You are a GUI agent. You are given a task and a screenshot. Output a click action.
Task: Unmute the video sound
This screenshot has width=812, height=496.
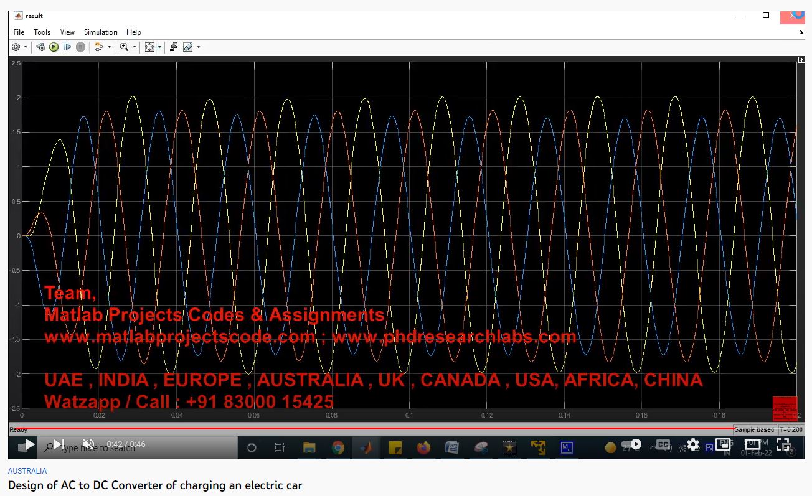point(88,444)
